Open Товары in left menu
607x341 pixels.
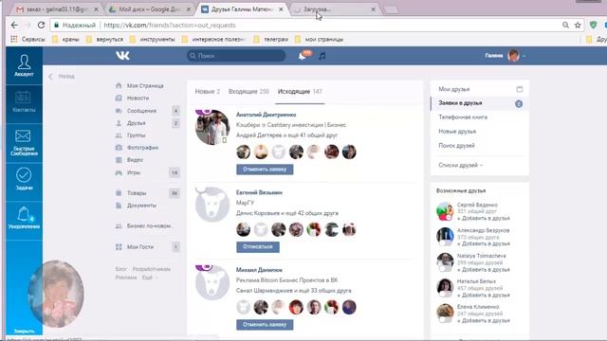(137, 193)
